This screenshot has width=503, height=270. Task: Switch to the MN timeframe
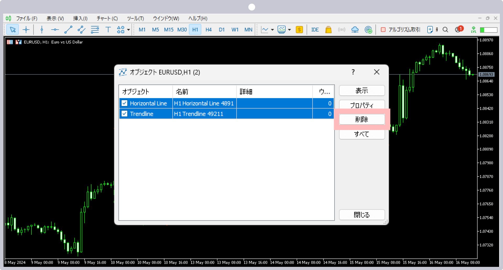coord(248,30)
